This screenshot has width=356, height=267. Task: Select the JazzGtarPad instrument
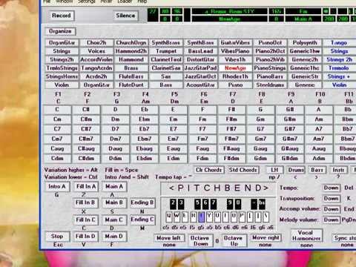click(200, 67)
